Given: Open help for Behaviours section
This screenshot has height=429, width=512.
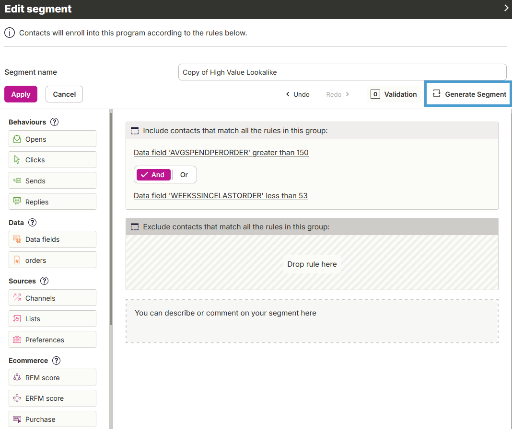Looking at the screenshot, I should coord(55,122).
